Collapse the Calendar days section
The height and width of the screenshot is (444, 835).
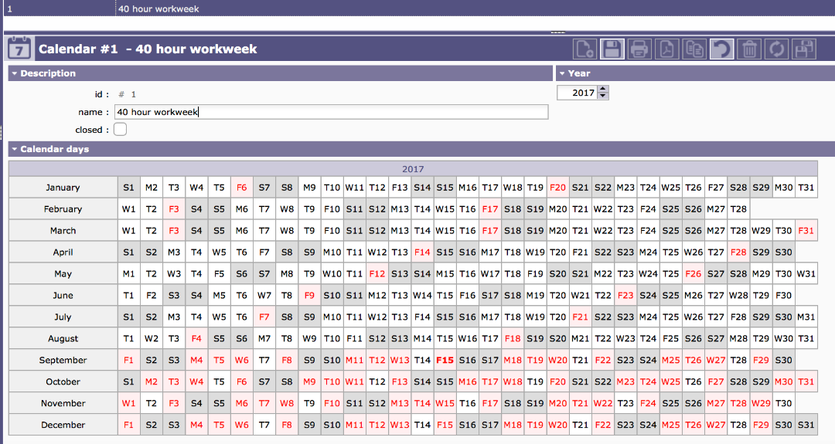coord(14,149)
